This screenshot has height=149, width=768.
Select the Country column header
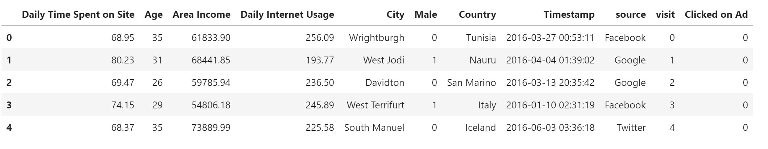pos(477,15)
